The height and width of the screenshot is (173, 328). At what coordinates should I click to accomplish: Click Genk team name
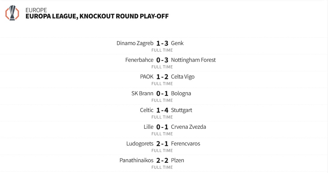(x=177, y=43)
